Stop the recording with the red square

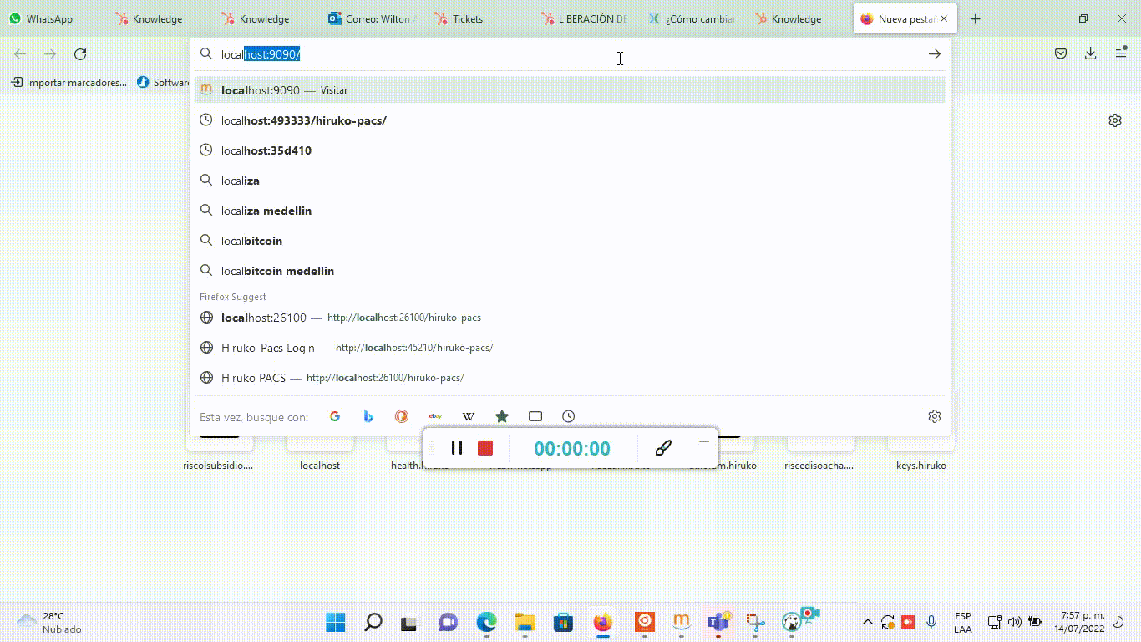(485, 448)
